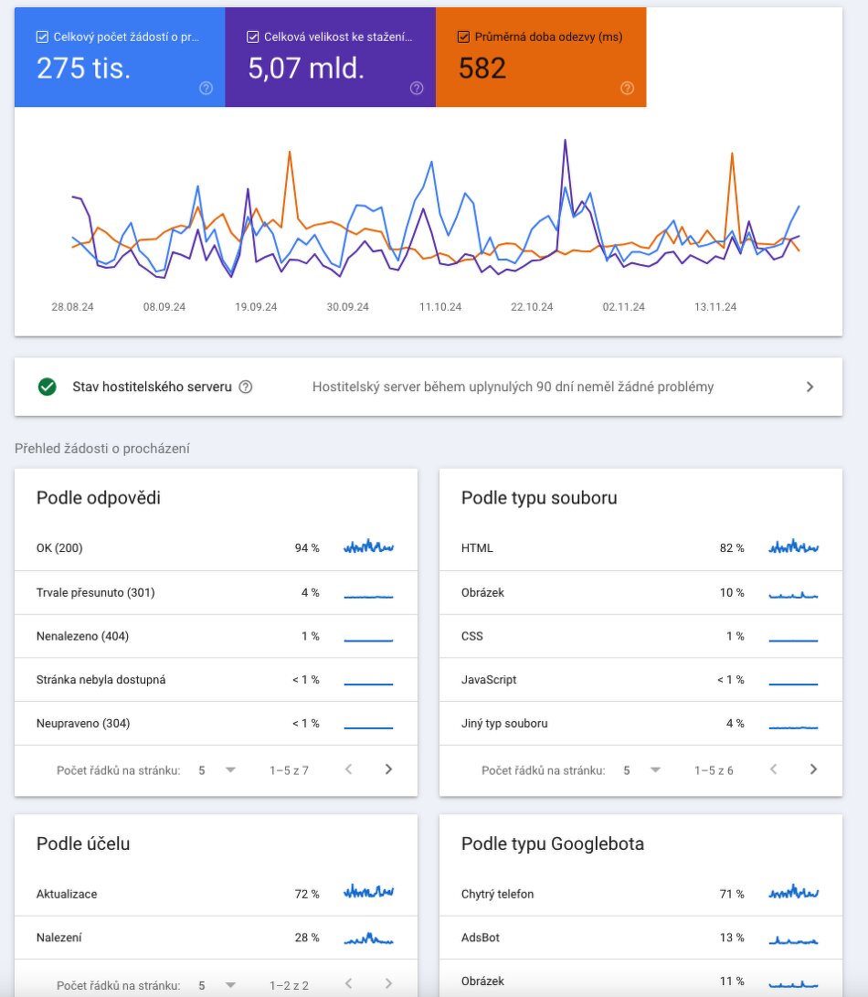This screenshot has height=997, width=868.
Task: Click previous page arrow in Podle odpovědi
Action: [x=348, y=769]
